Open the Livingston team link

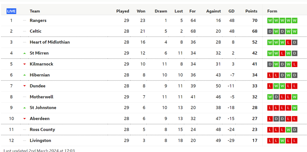click(40, 140)
